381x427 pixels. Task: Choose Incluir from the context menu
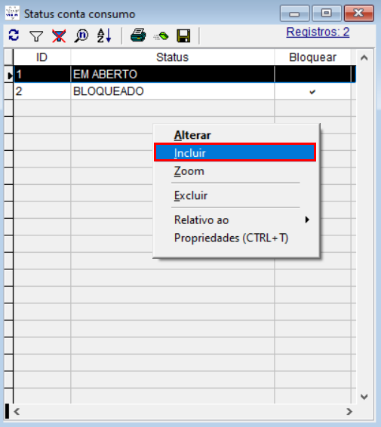[x=235, y=152]
